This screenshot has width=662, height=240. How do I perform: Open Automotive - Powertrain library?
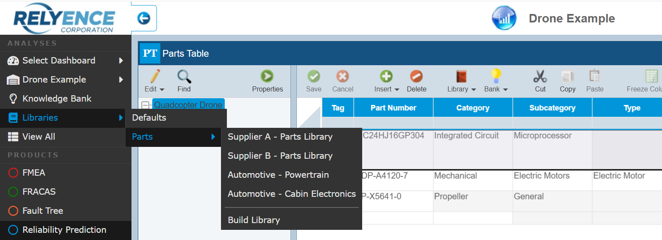tap(291, 175)
